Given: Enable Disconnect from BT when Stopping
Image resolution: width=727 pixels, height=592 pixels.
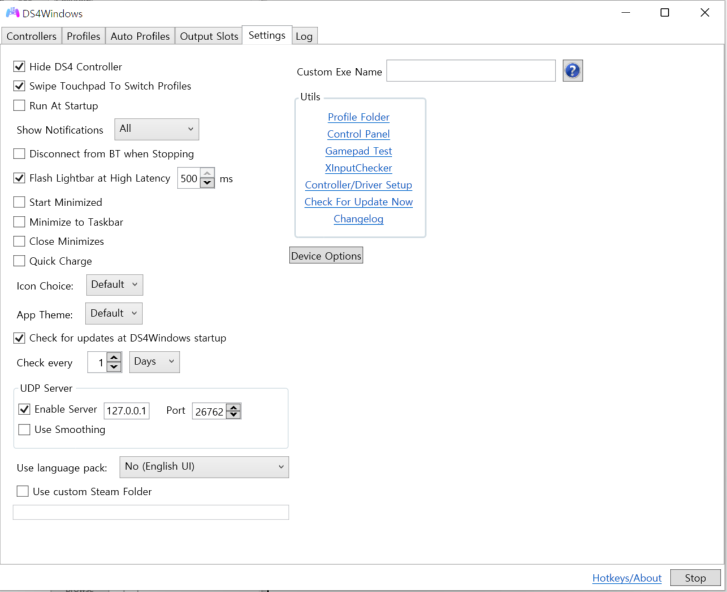Looking at the screenshot, I should coord(19,154).
